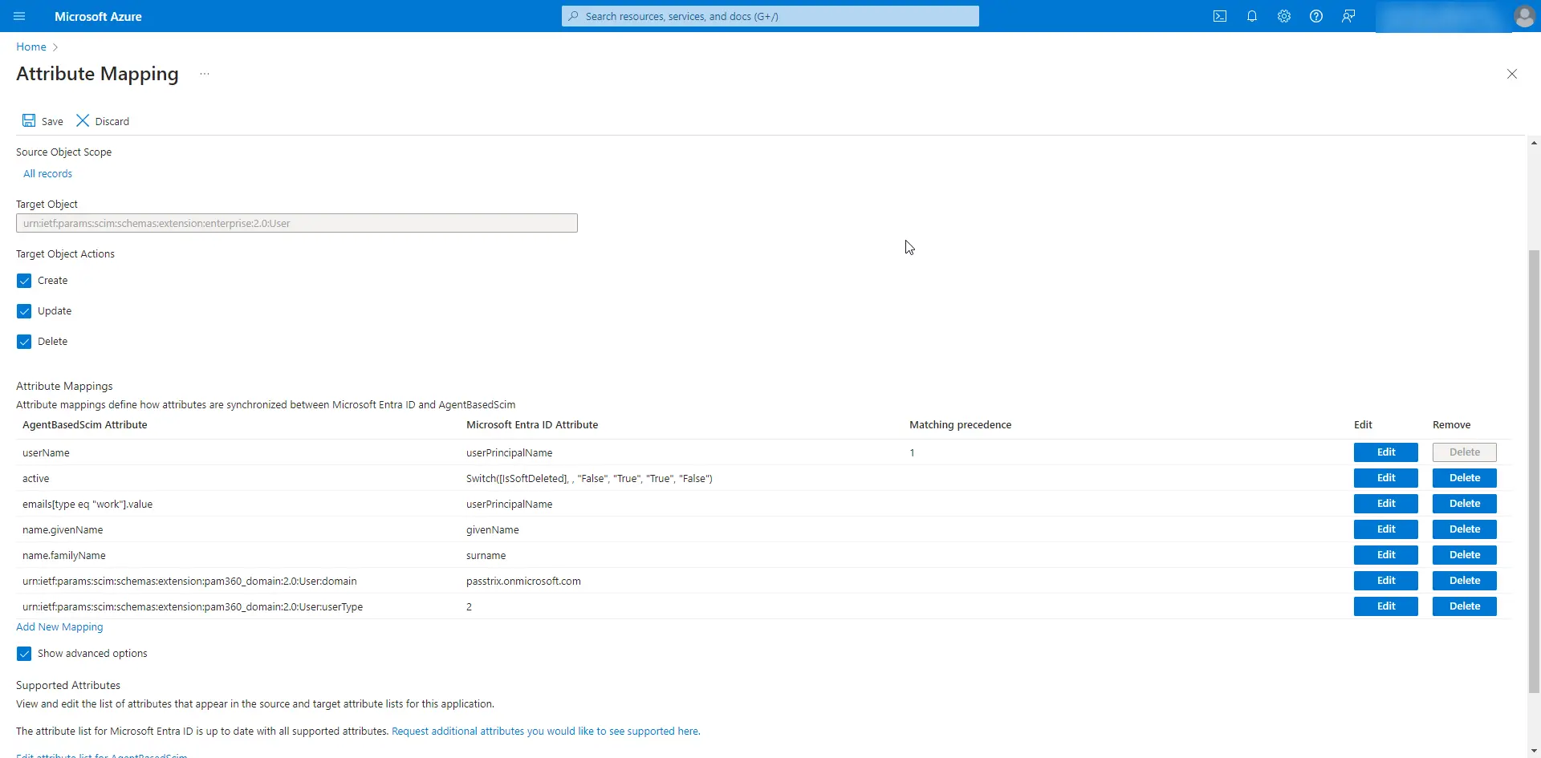
Task: Delete the name.familyName mapping
Action: point(1465,555)
